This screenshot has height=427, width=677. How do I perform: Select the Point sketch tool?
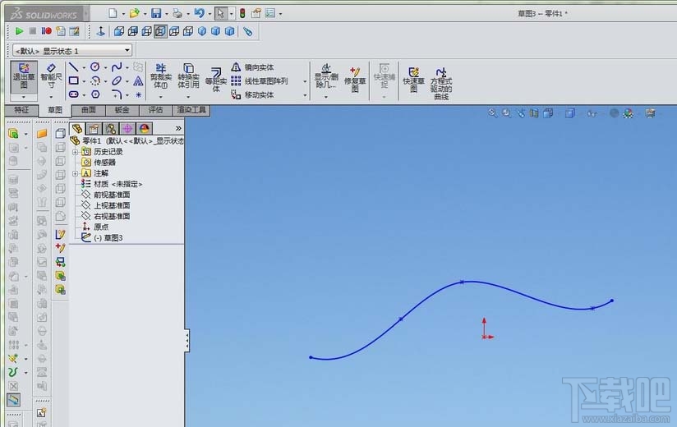pyautogui.click(x=138, y=94)
